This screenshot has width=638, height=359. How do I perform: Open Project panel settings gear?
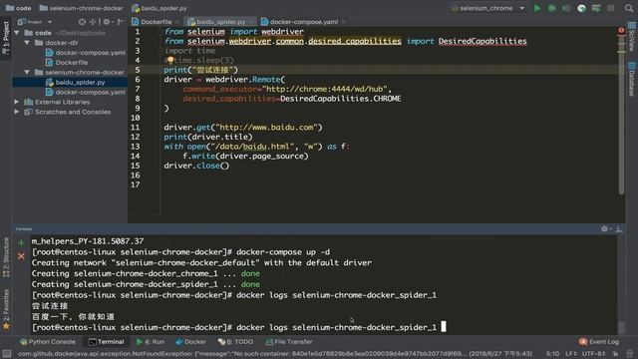click(x=107, y=22)
